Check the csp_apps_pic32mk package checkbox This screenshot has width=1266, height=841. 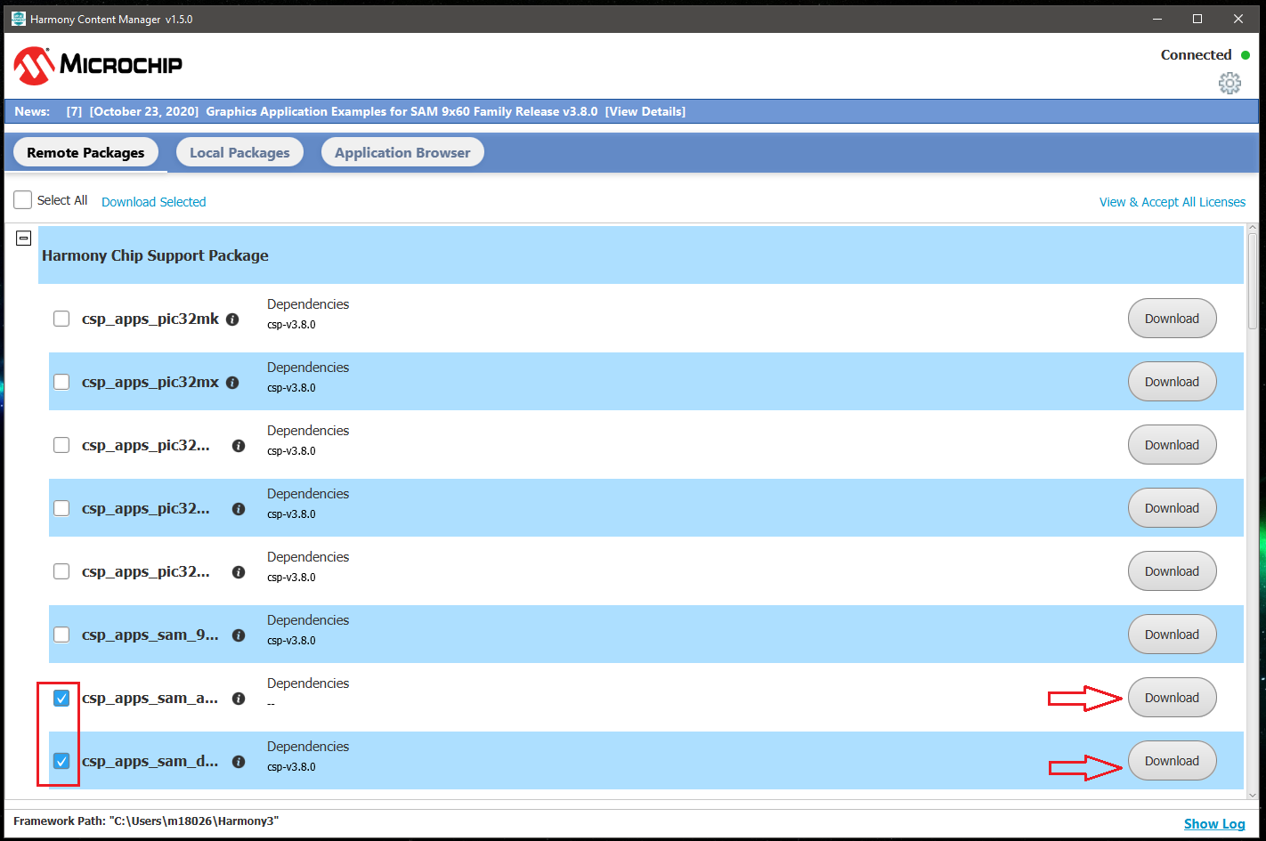click(x=61, y=319)
